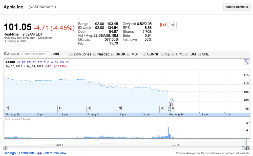Check the MSFT comparison box
This screenshot has height=156, width=253.
(129, 55)
